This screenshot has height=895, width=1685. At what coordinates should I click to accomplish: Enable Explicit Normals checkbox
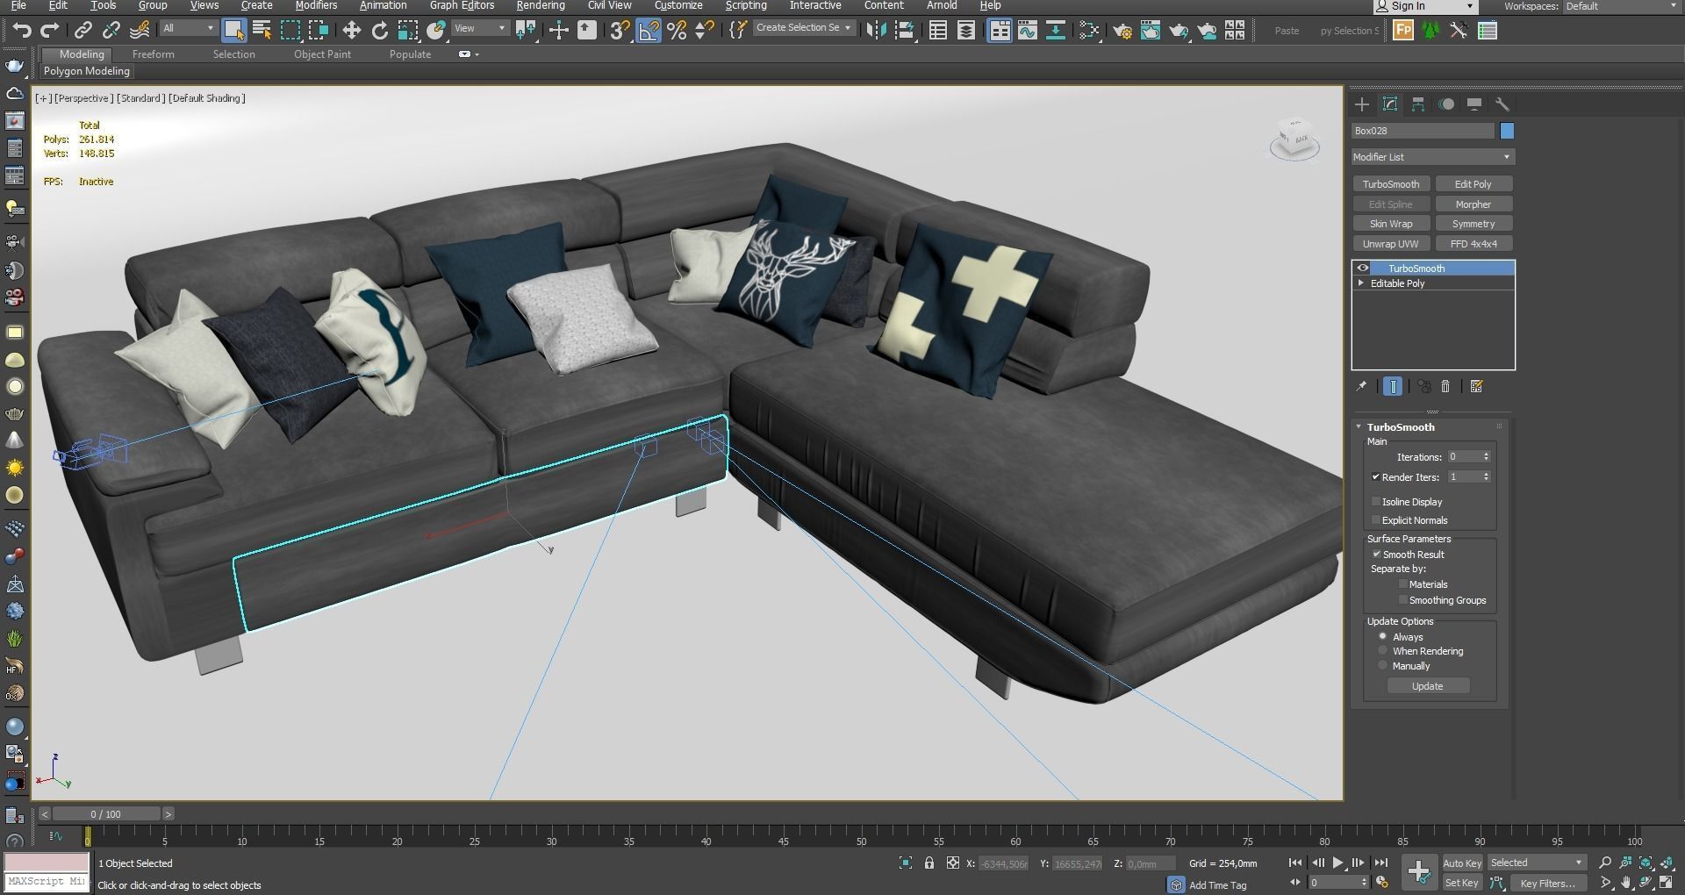tap(1376, 519)
